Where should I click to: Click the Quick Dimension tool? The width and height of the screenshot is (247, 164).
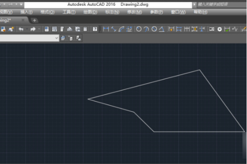[x=171, y=29]
